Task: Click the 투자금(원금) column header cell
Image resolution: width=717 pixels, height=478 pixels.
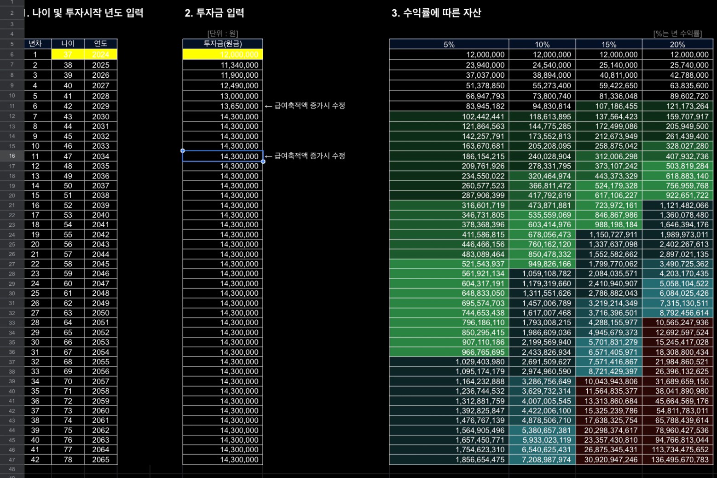Action: pos(223,44)
